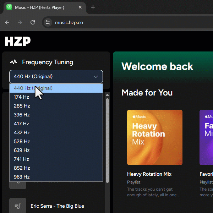This screenshot has width=213, height=213.
Task: Close the Music - HZP tab
Action: pos(80,7)
